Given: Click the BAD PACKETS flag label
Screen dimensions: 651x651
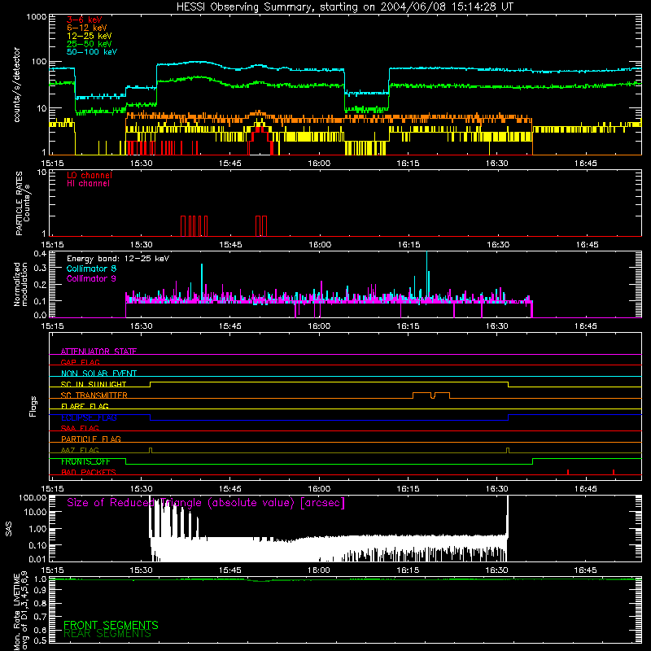Looking at the screenshot, I should pyautogui.click(x=89, y=472).
